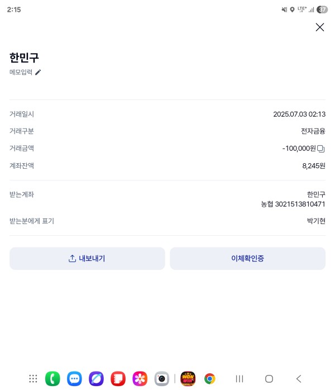Screen dimensions: 335x390
Task: Copy the -100,000원 transaction amount
Action: point(321,149)
